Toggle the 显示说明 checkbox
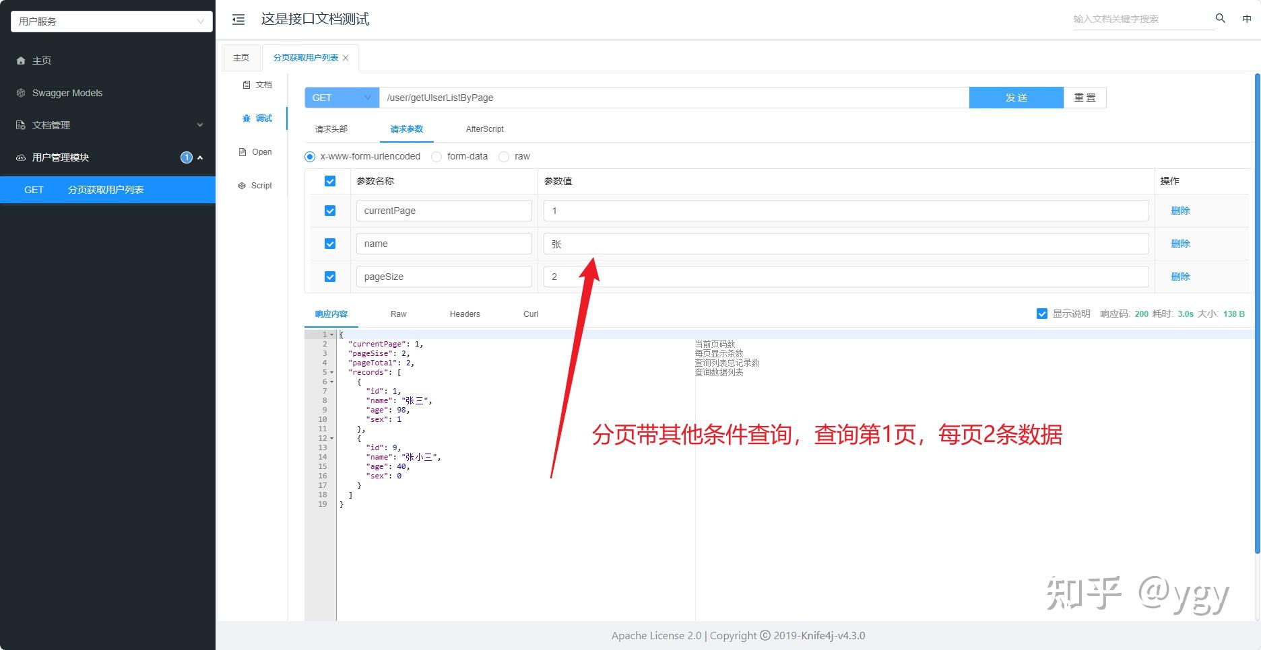This screenshot has height=650, width=1261. 1041,314
